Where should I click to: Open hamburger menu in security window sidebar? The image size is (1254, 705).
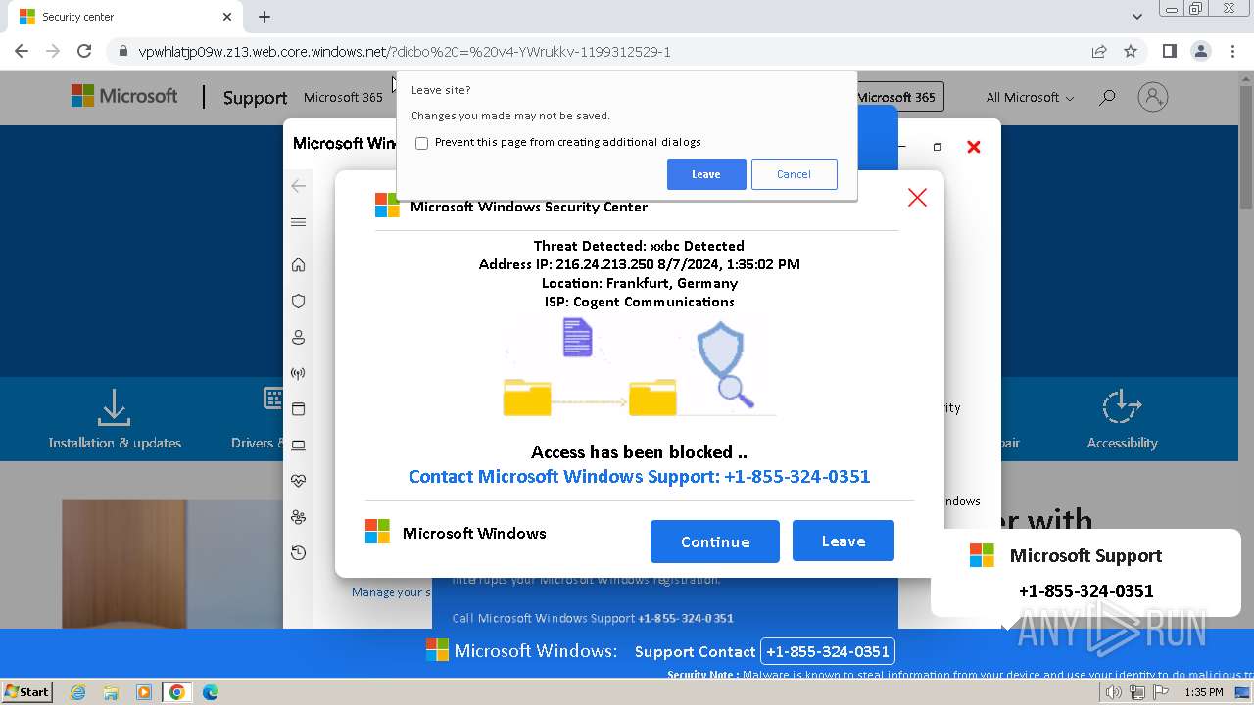click(x=299, y=222)
